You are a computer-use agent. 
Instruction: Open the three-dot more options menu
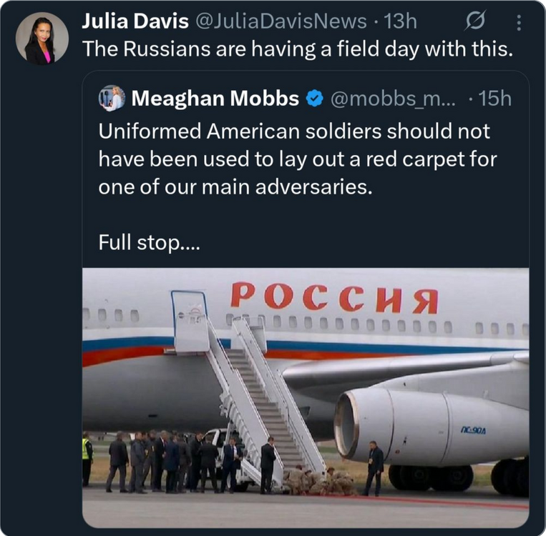[519, 23]
